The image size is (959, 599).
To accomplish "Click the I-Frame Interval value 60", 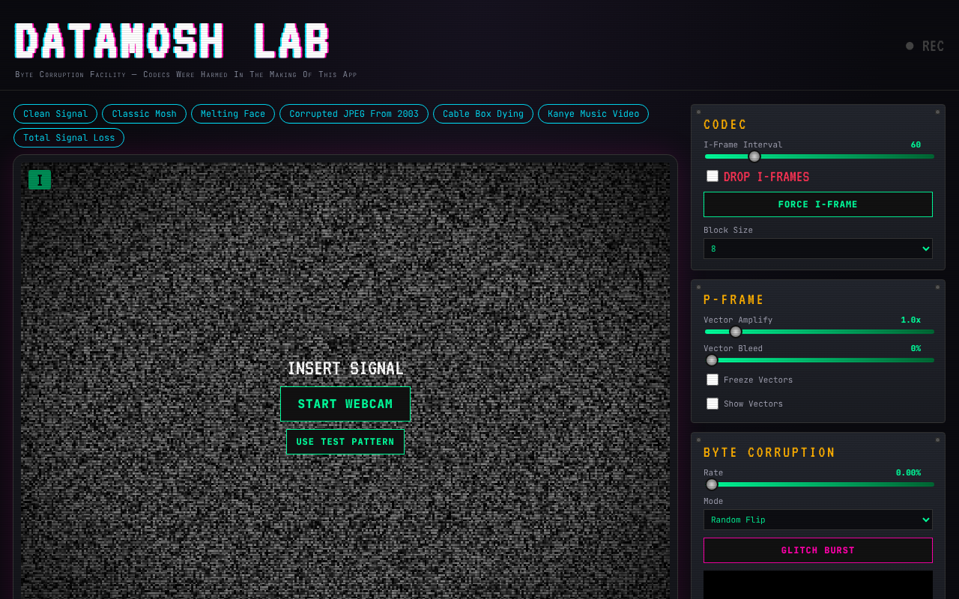I will [x=916, y=145].
